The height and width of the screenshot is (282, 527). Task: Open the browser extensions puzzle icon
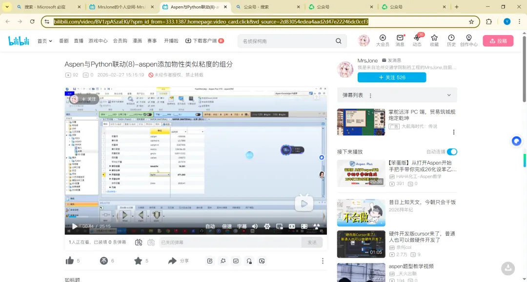click(x=489, y=22)
